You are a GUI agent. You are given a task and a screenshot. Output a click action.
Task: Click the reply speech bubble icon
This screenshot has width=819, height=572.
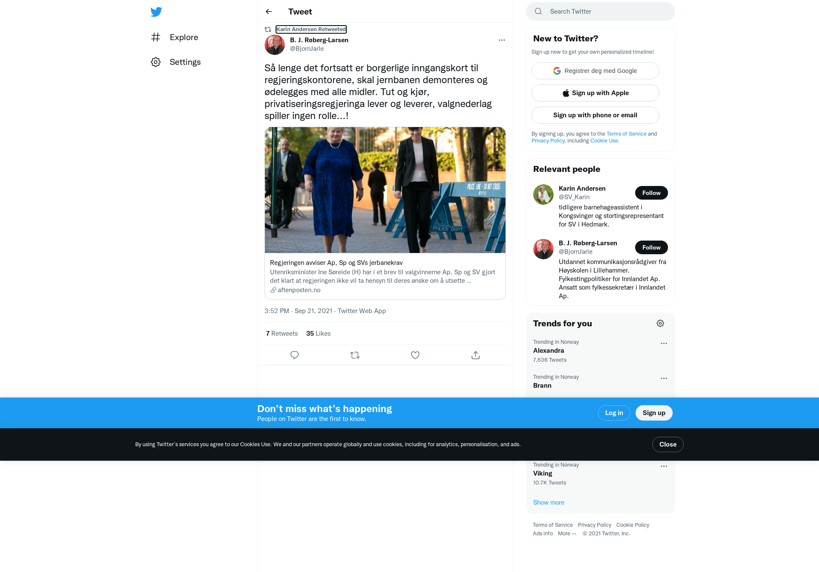point(294,355)
